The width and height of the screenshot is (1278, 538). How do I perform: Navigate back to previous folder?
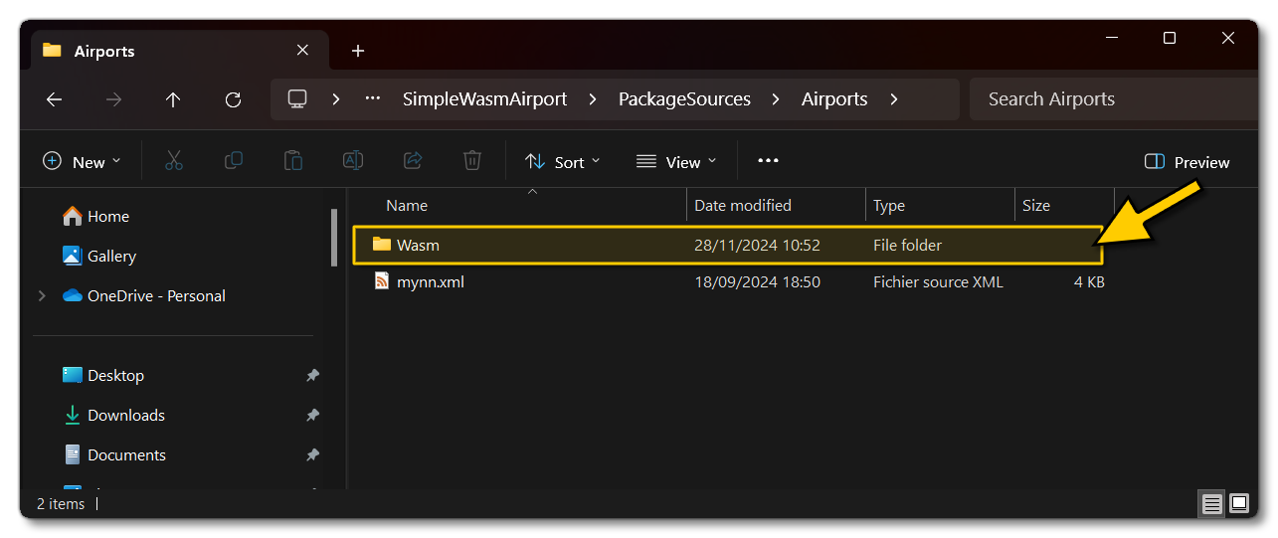click(x=54, y=99)
